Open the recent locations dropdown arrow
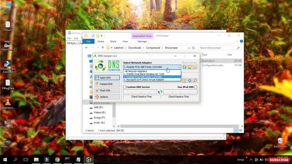 (98, 48)
